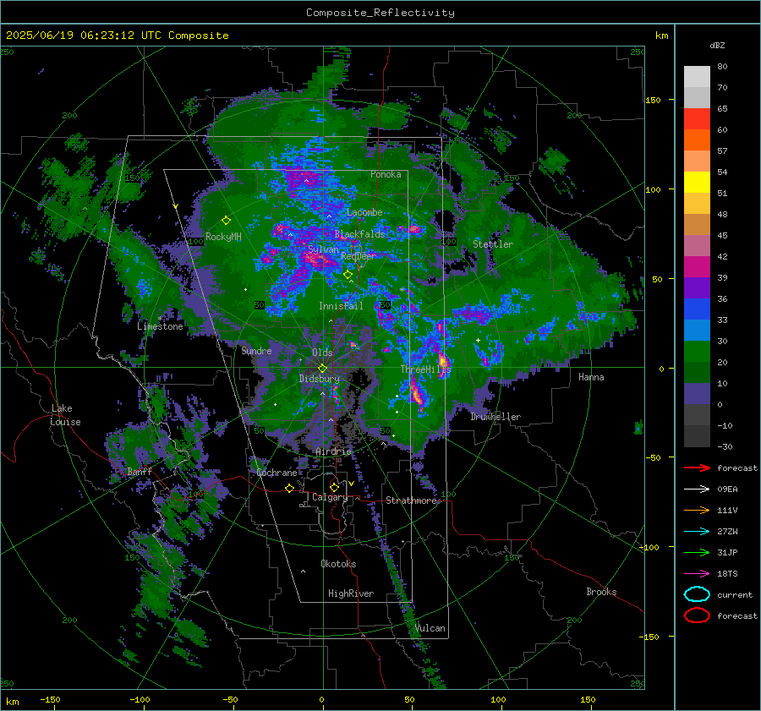Click the Stettler map label
Screen dimensions: 761x711
[x=493, y=244]
